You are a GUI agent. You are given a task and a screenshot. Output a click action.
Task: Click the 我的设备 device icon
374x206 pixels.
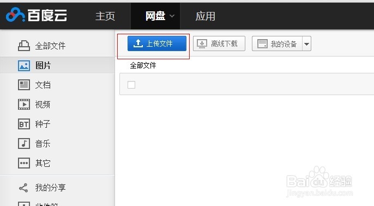[x=262, y=44]
